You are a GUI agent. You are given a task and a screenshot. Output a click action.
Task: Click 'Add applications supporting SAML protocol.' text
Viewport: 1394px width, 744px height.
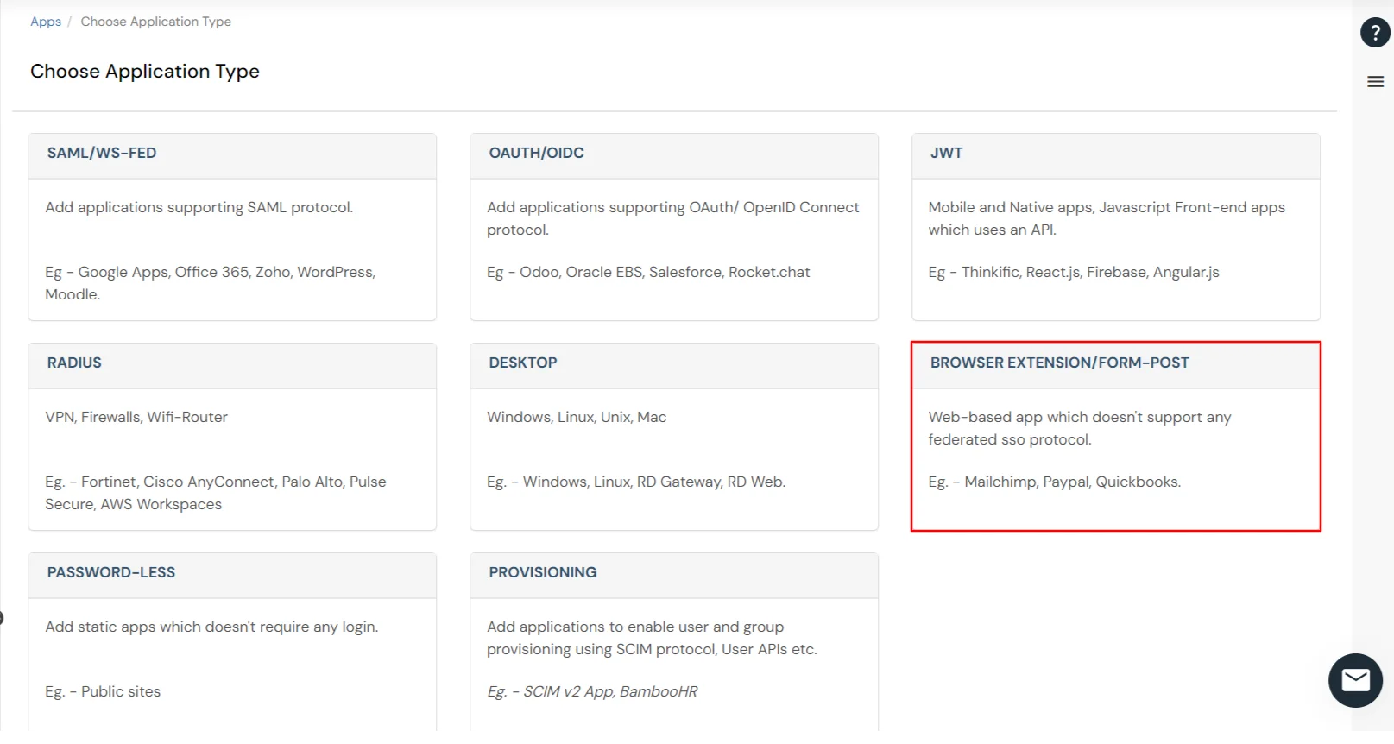click(x=199, y=207)
